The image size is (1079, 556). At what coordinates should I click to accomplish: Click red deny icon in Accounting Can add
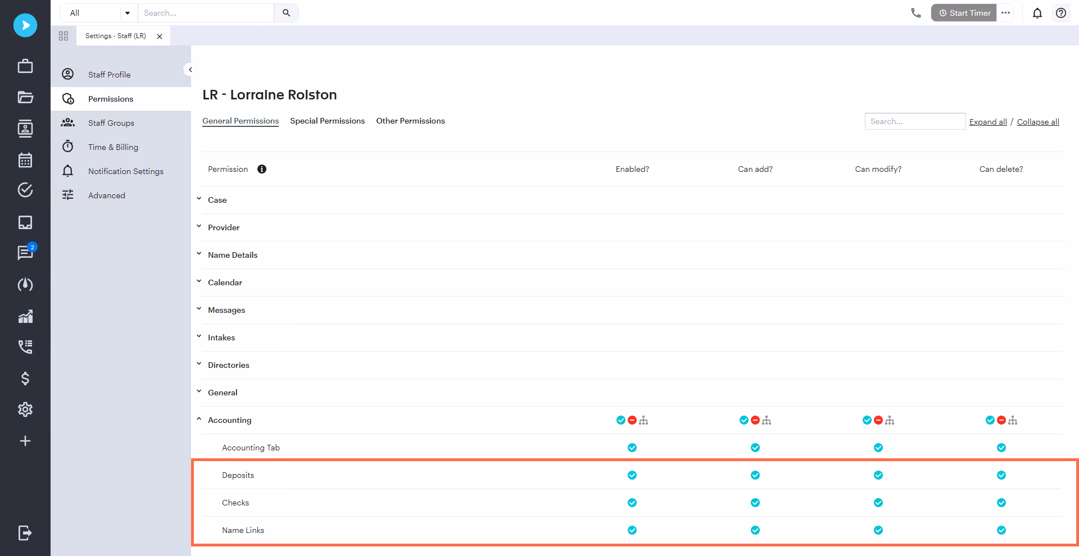pyautogui.click(x=755, y=420)
